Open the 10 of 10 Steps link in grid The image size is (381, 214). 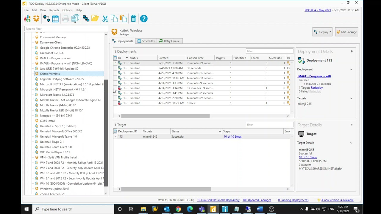[x=232, y=137]
